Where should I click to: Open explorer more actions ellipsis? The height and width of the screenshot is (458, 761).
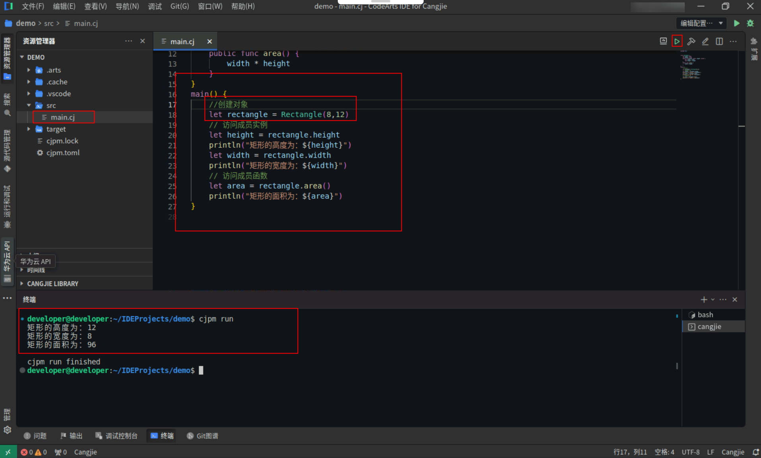point(128,41)
